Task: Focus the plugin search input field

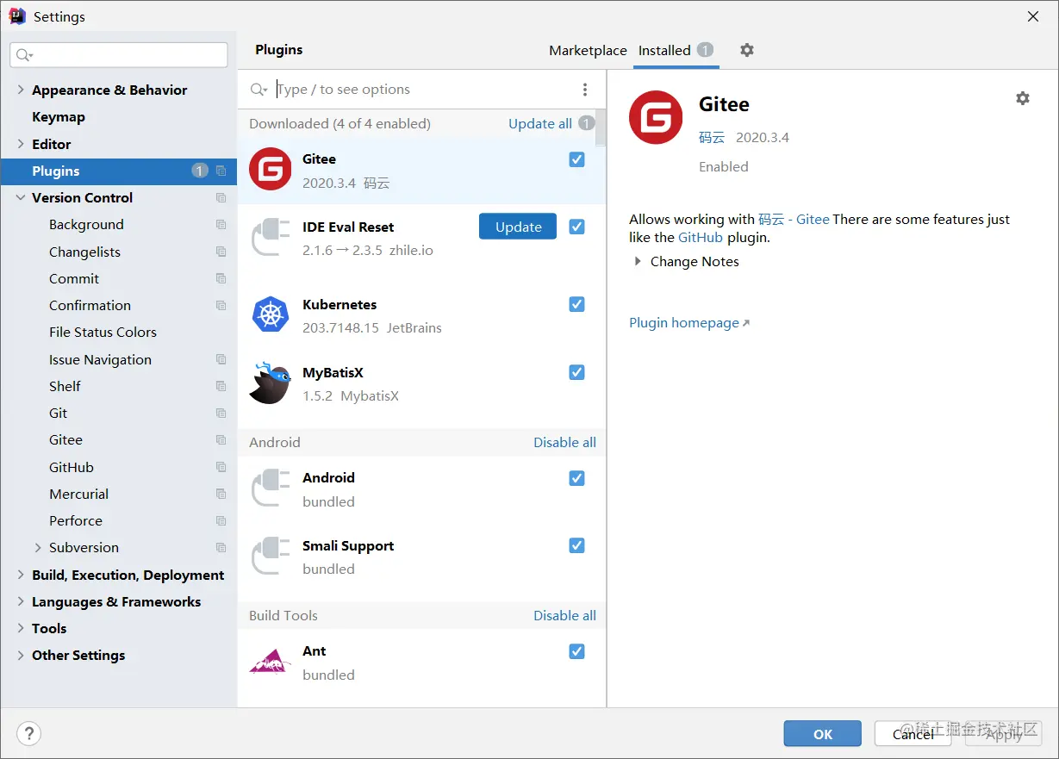Action: pyautogui.click(x=422, y=90)
